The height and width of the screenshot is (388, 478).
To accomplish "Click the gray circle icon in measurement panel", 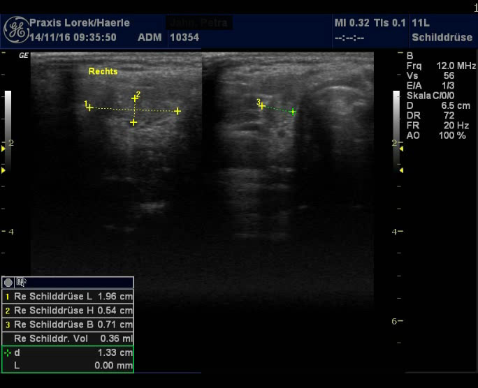I will pos(8,283).
